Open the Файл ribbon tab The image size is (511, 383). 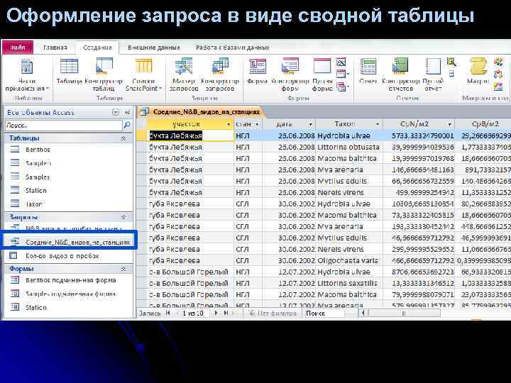[18, 48]
